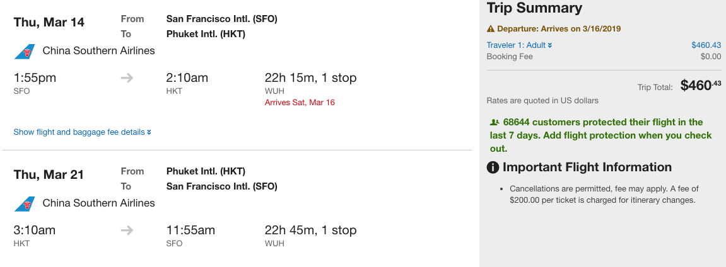The width and height of the screenshot is (726, 267).
Task: Expand Show flight and baggage fee details
Action: click(x=79, y=132)
